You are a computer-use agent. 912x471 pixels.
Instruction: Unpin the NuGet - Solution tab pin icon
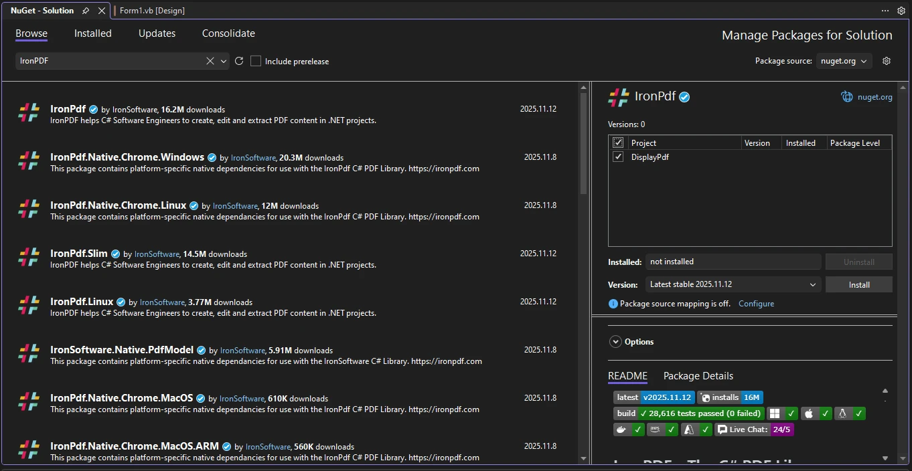pos(85,10)
